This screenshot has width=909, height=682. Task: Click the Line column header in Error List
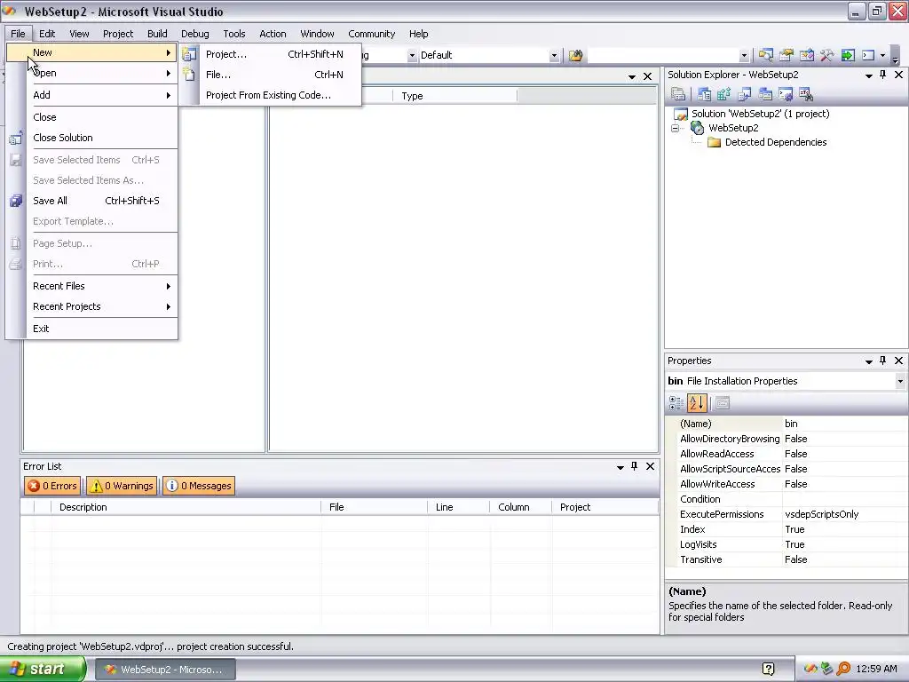tap(458, 507)
